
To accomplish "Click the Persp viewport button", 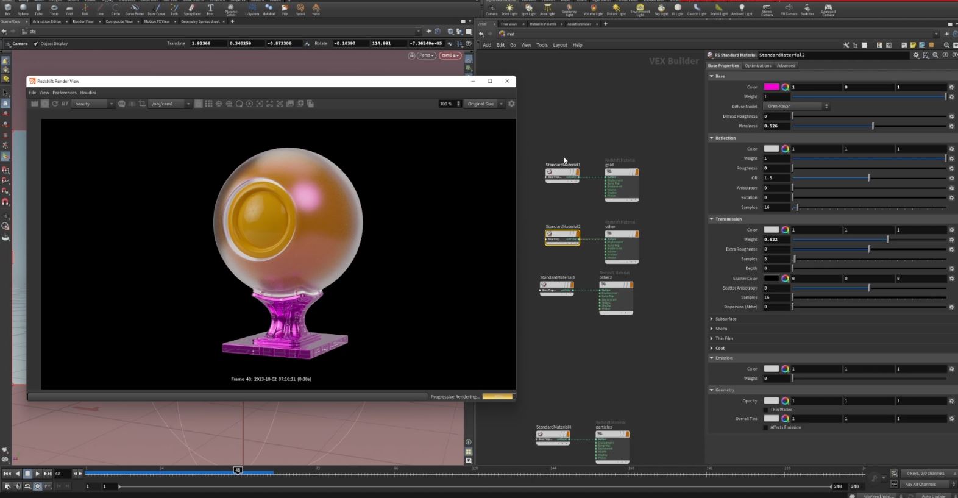I will (427, 55).
